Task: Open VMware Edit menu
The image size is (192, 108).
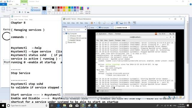Action: (69, 23)
